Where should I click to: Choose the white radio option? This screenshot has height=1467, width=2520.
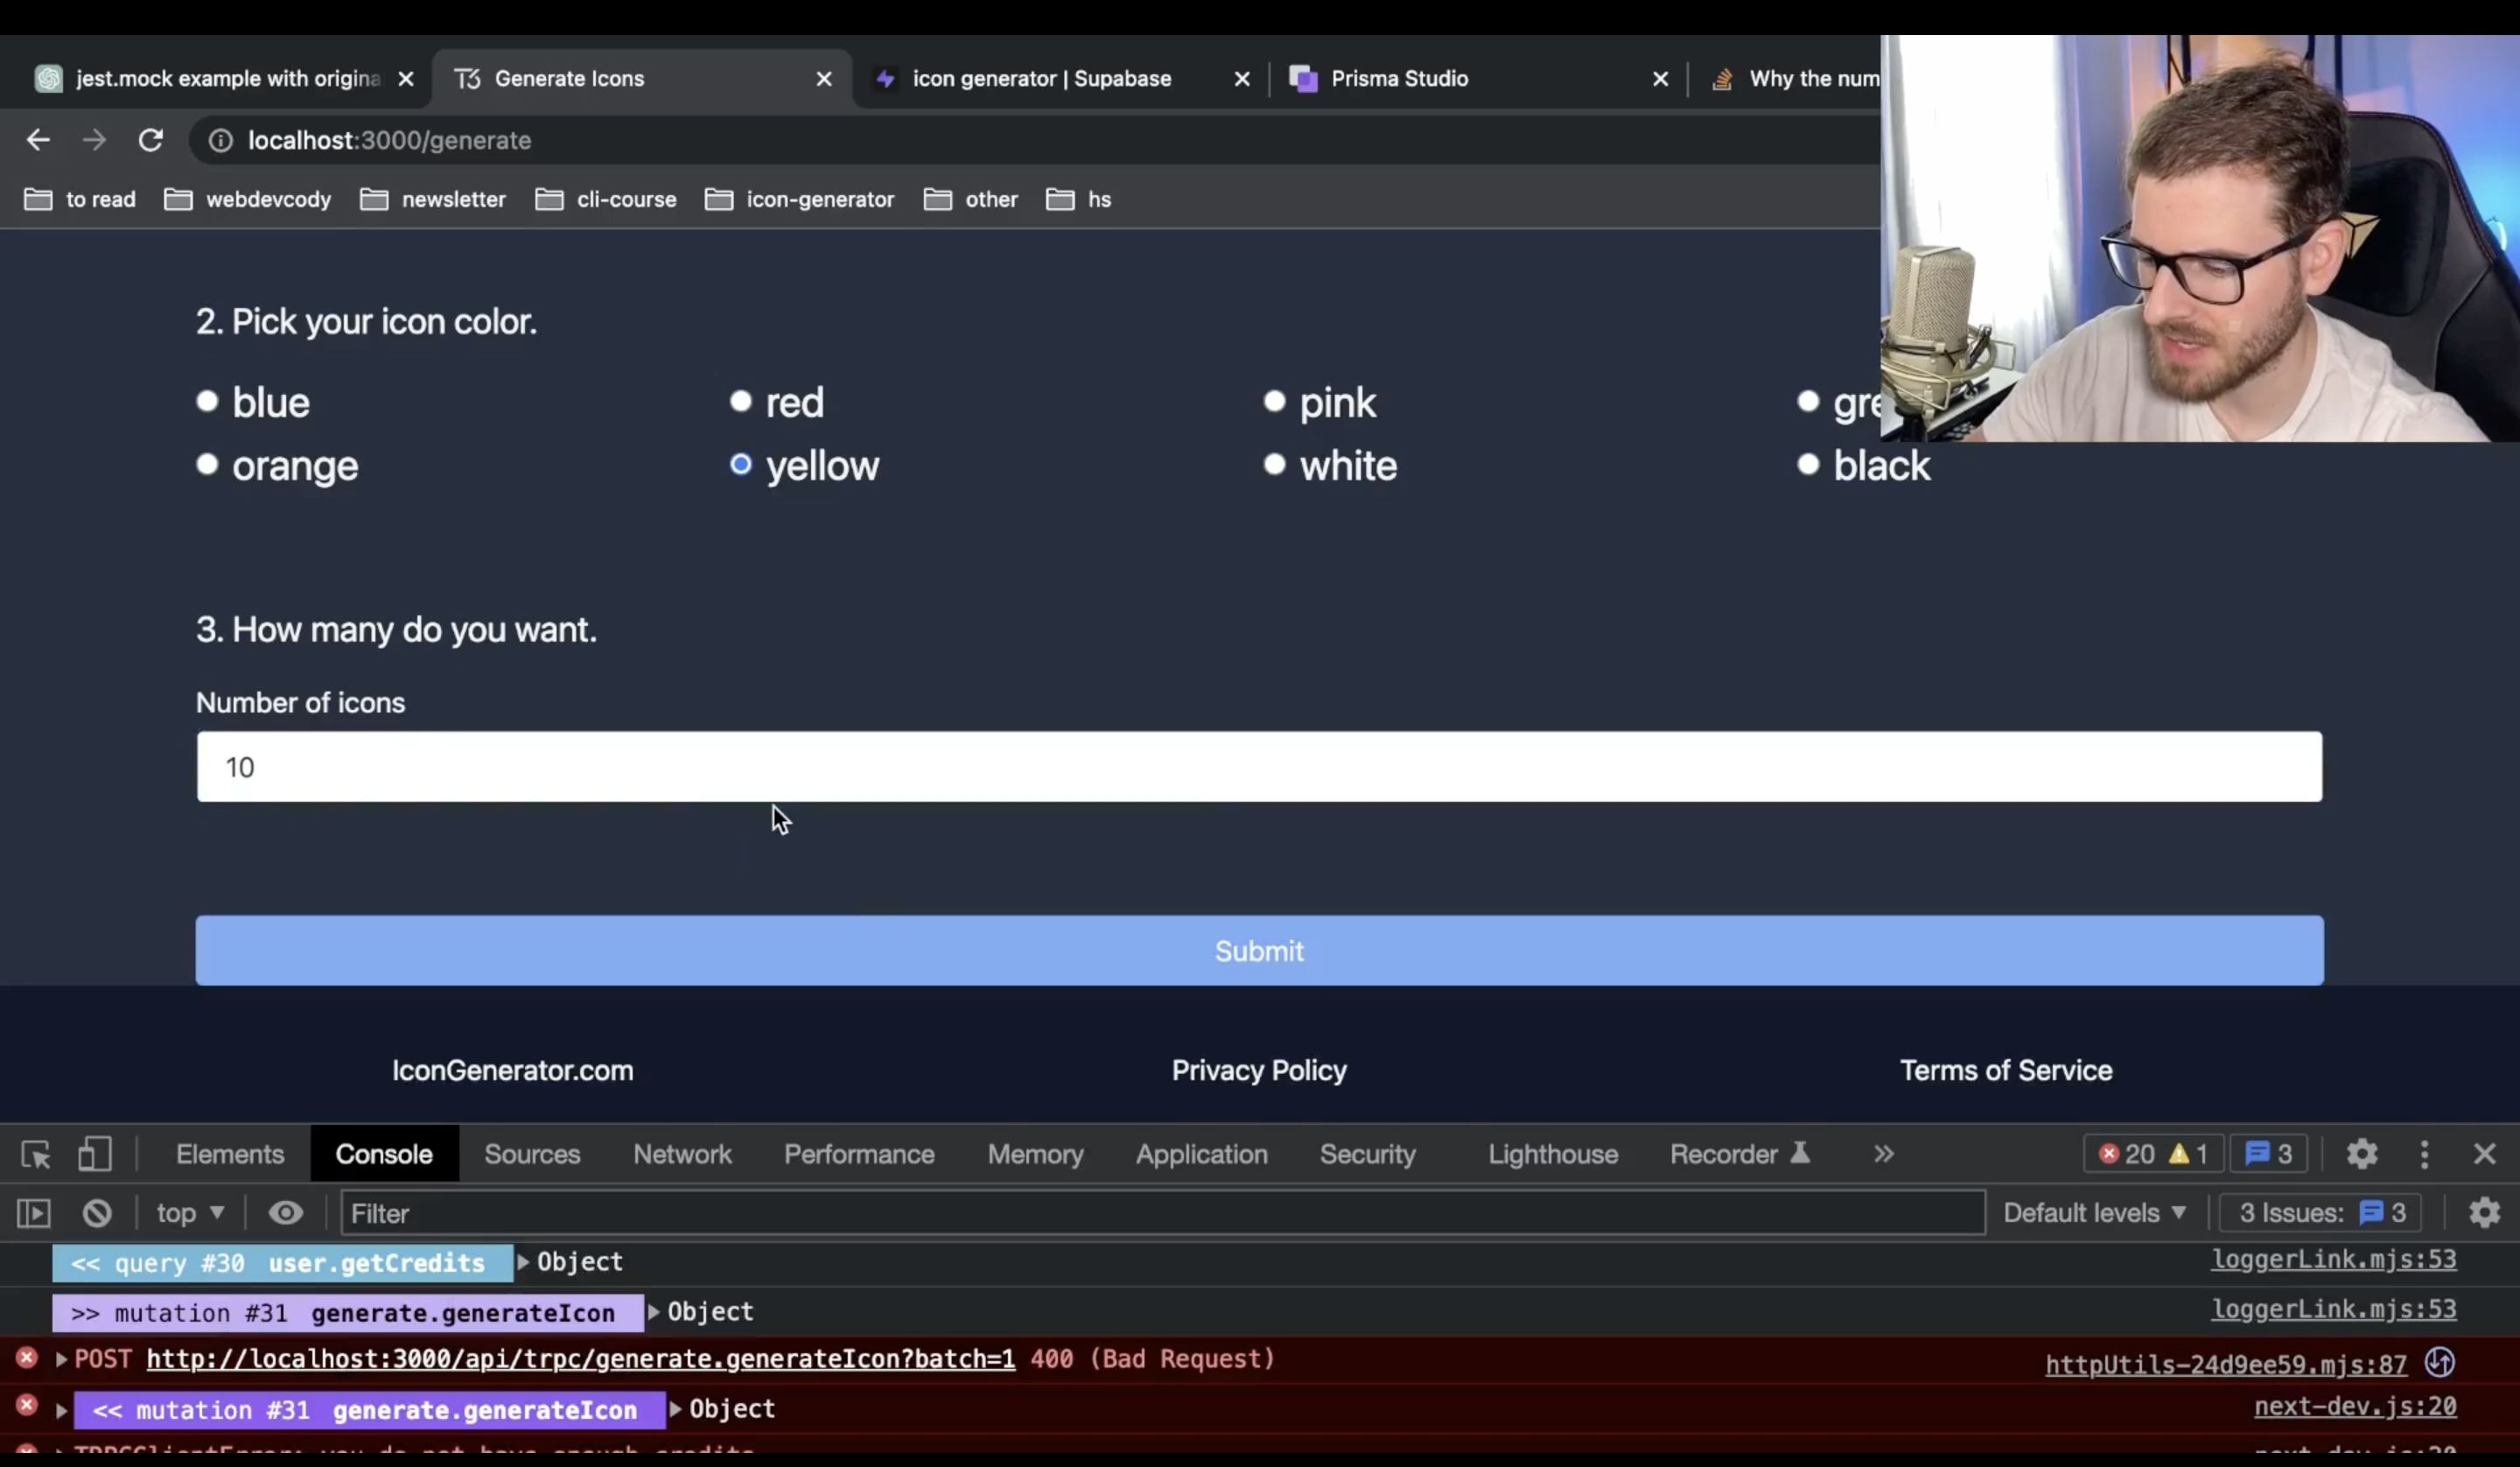(1274, 464)
